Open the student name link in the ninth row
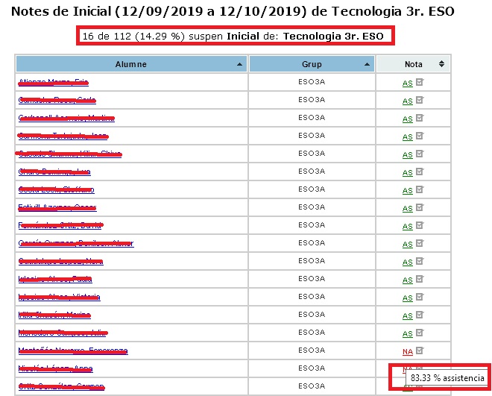Viewport: 492px width, 396px height. [x=60, y=226]
